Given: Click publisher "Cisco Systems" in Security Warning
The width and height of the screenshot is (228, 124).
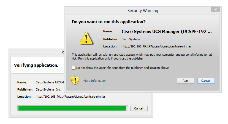Looking at the screenshot, I should [131, 39].
